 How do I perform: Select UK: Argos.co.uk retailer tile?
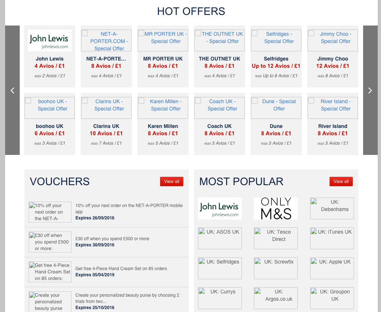point(276,298)
